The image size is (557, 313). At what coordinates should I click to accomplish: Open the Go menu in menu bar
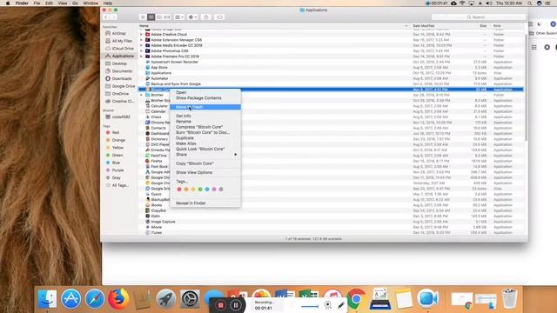pyautogui.click(x=75, y=3)
